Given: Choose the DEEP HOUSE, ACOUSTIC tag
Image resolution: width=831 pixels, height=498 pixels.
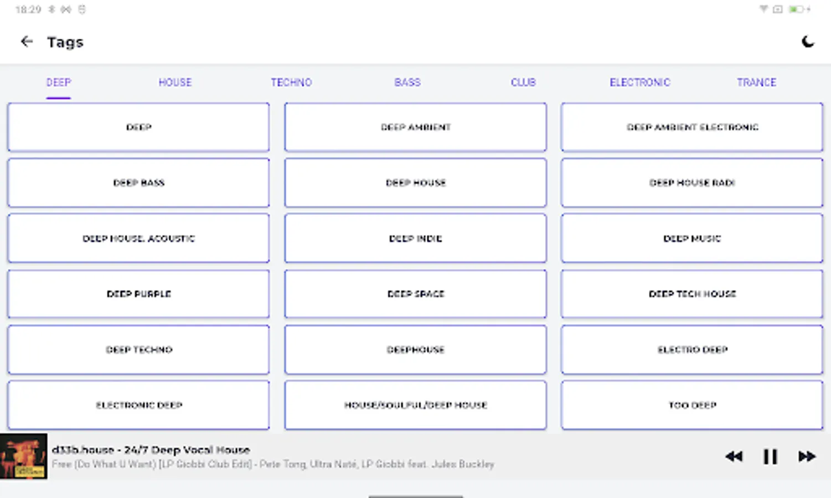Looking at the screenshot, I should click(138, 238).
